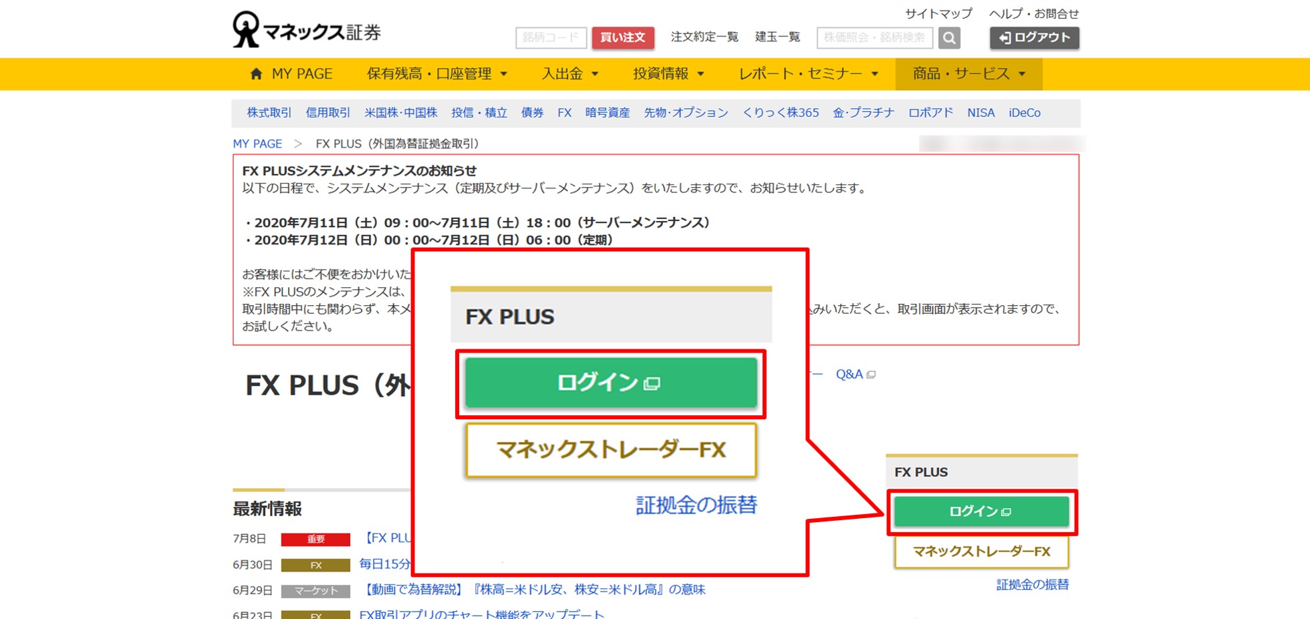Select 米国株・中国株 in the sub-navigation
The width and height of the screenshot is (1310, 619).
coord(401,113)
